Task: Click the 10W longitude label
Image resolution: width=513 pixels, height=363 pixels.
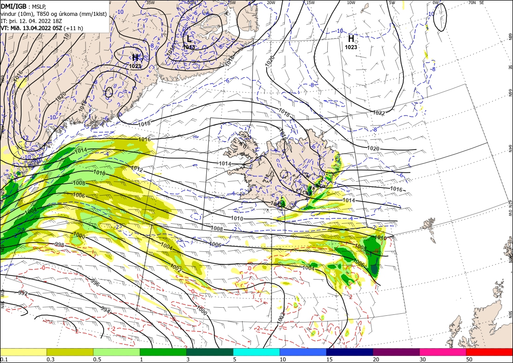Action: (x=351, y=3)
